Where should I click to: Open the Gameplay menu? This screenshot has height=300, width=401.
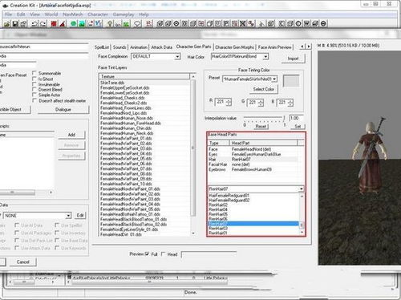coord(124,14)
